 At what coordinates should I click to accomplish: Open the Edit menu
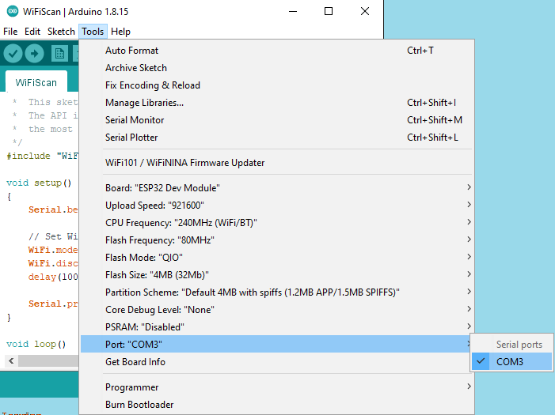pyautogui.click(x=32, y=32)
